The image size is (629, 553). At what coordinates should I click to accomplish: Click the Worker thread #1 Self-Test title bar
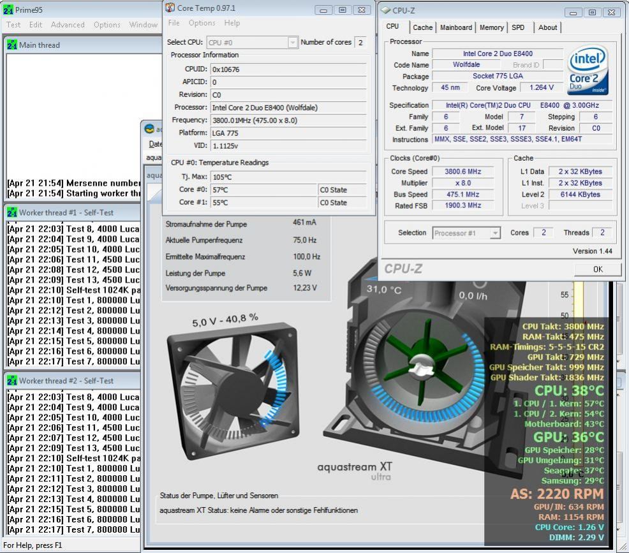click(x=72, y=212)
